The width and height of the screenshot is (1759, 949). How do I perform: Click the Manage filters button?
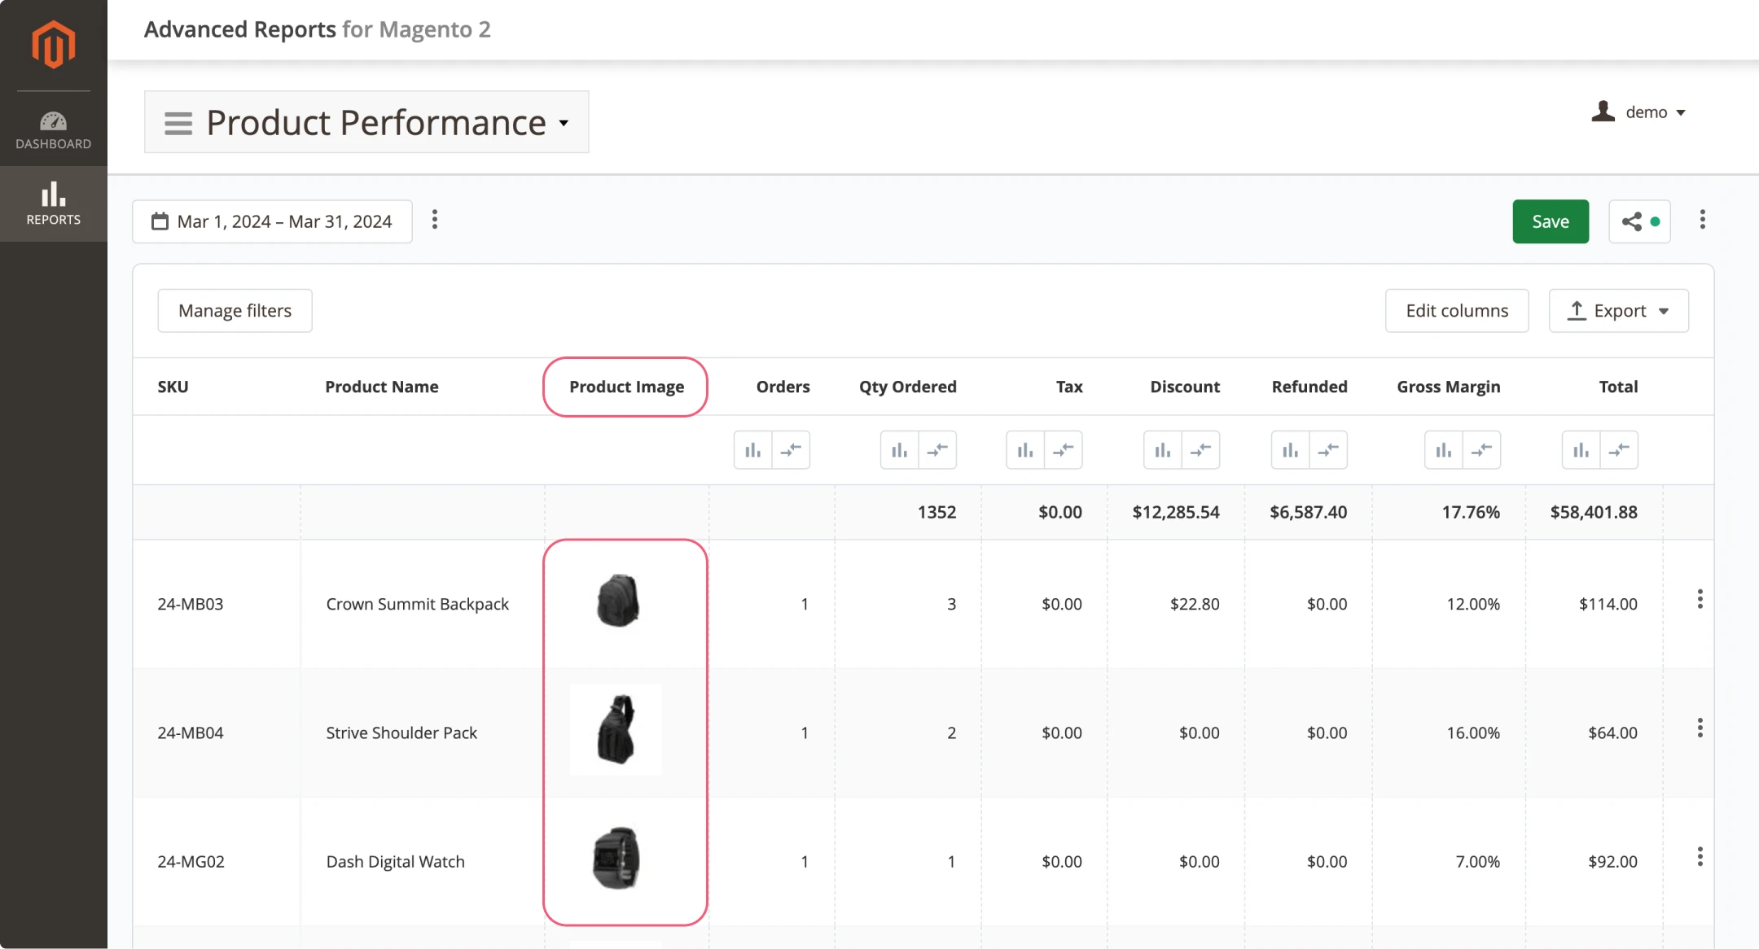(x=235, y=311)
